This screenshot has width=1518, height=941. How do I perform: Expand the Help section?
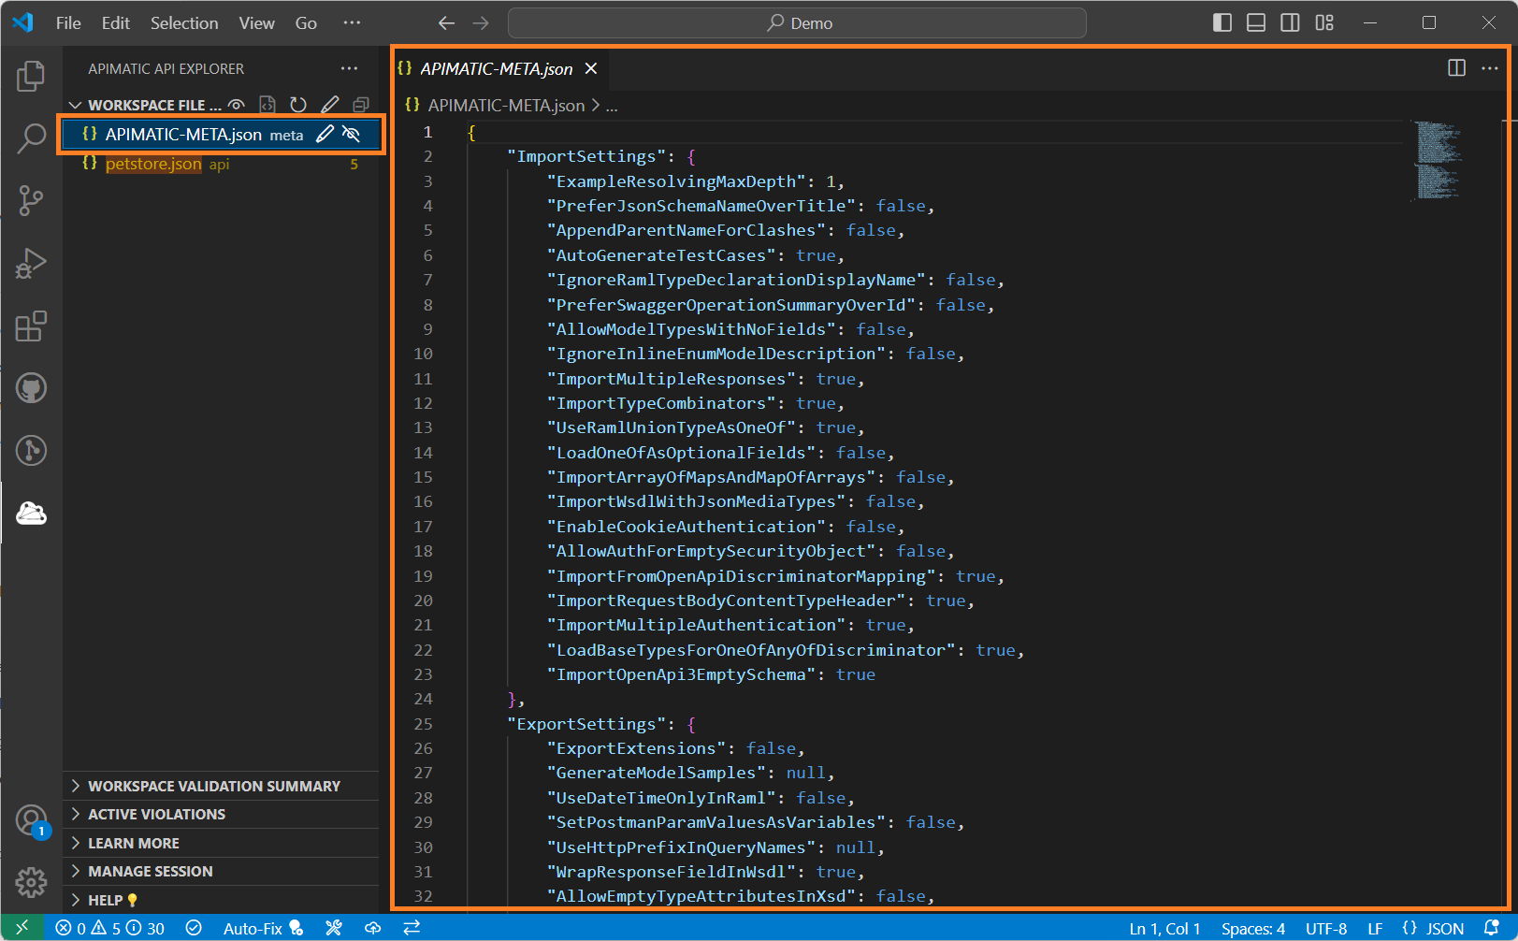click(x=222, y=900)
